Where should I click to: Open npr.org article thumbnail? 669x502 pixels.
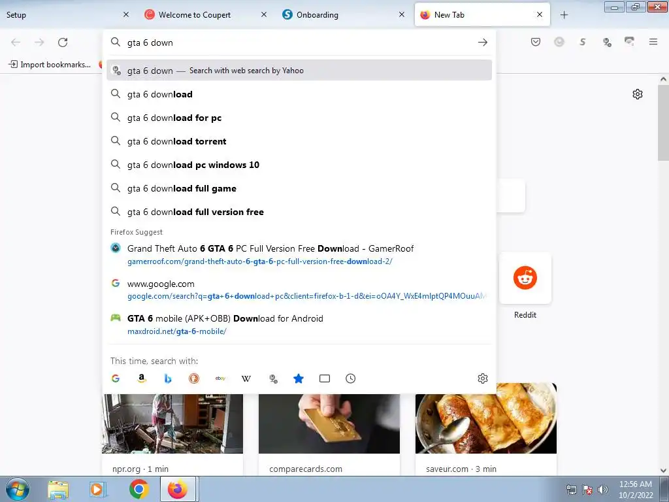click(x=172, y=424)
